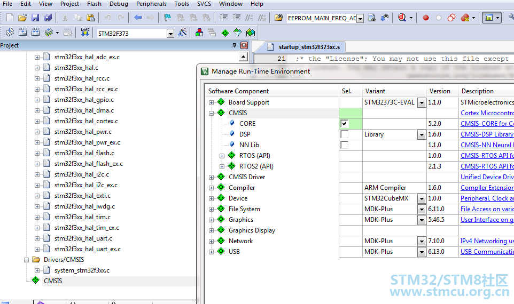Start the debug session with the magnifier icon
This screenshot has width=514, height=304.
click(402, 18)
